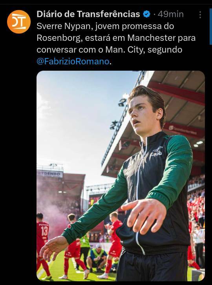Viewport: 212px width, 285px height.
Task: Click the kneeling photographer in yellow vest
Action: point(97,258)
